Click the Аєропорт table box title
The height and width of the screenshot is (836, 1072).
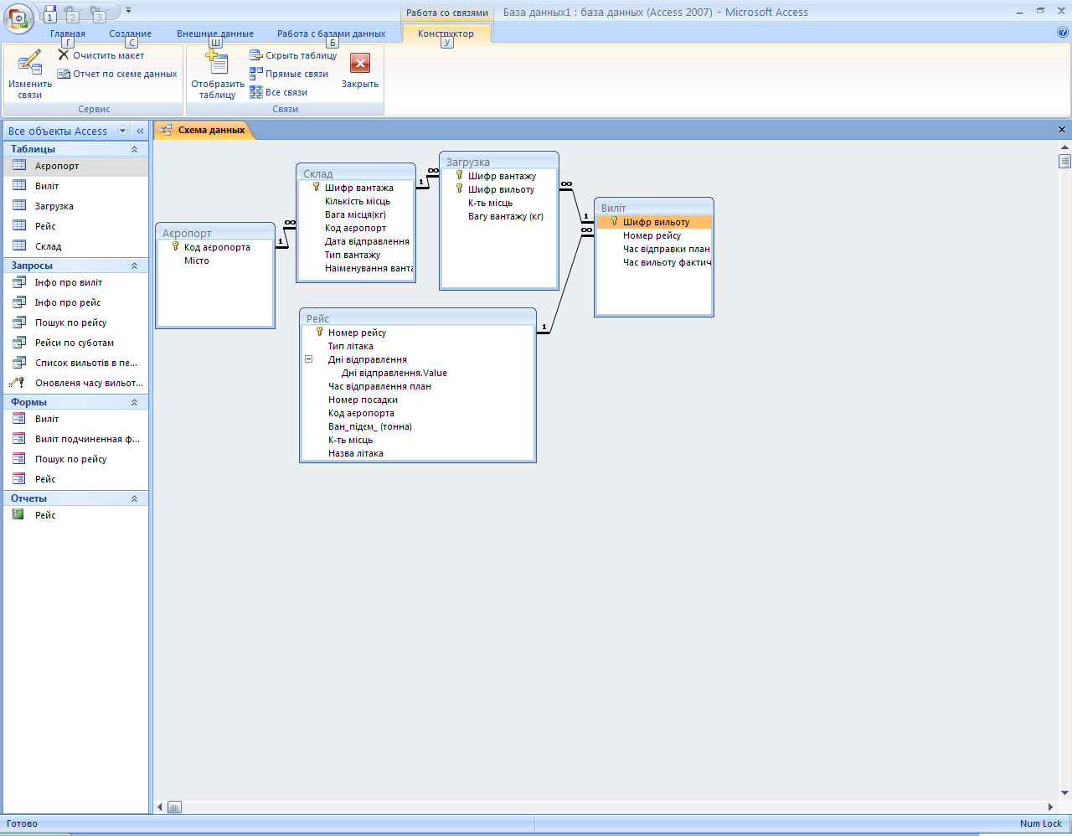click(x=215, y=233)
